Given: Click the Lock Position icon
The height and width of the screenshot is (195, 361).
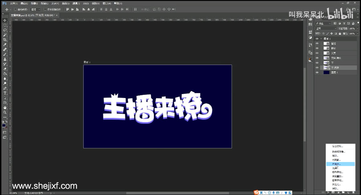Looking at the screenshot, I should click(332, 34).
